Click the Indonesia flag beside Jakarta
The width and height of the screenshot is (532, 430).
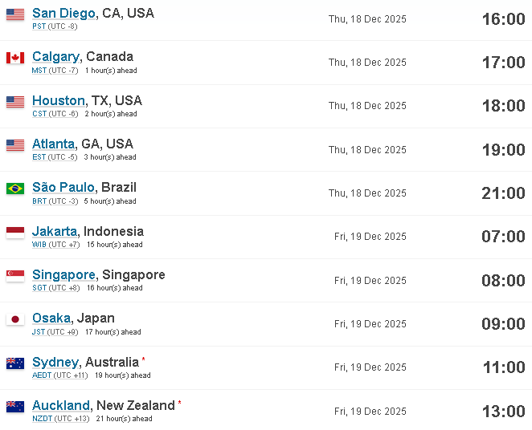[x=15, y=233]
